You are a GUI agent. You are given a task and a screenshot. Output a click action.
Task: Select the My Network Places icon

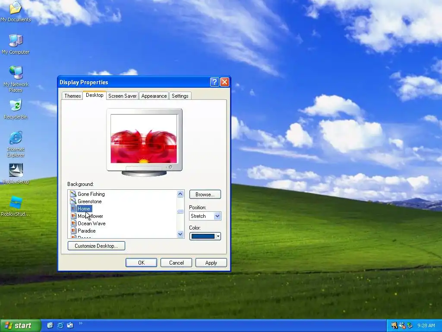(16, 79)
